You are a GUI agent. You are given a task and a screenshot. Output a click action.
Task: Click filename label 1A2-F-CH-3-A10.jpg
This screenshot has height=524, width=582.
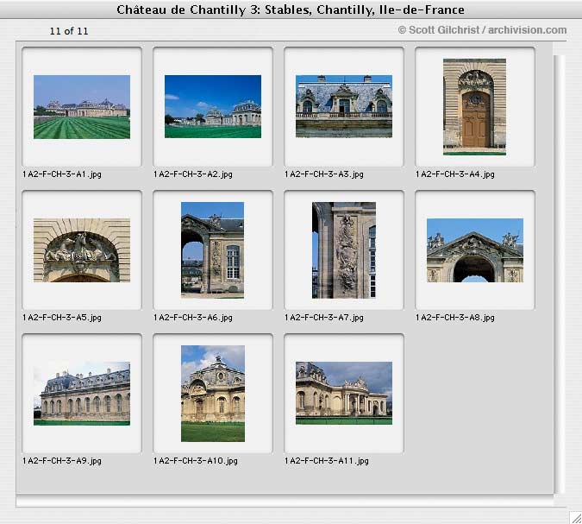(x=195, y=461)
